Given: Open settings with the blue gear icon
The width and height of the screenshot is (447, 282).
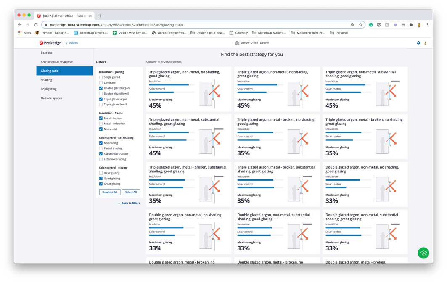Looking at the screenshot, I should point(418,43).
